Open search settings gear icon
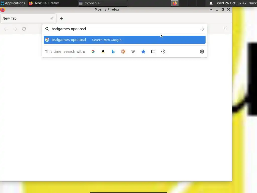The image size is (257, 193). [x=202, y=52]
